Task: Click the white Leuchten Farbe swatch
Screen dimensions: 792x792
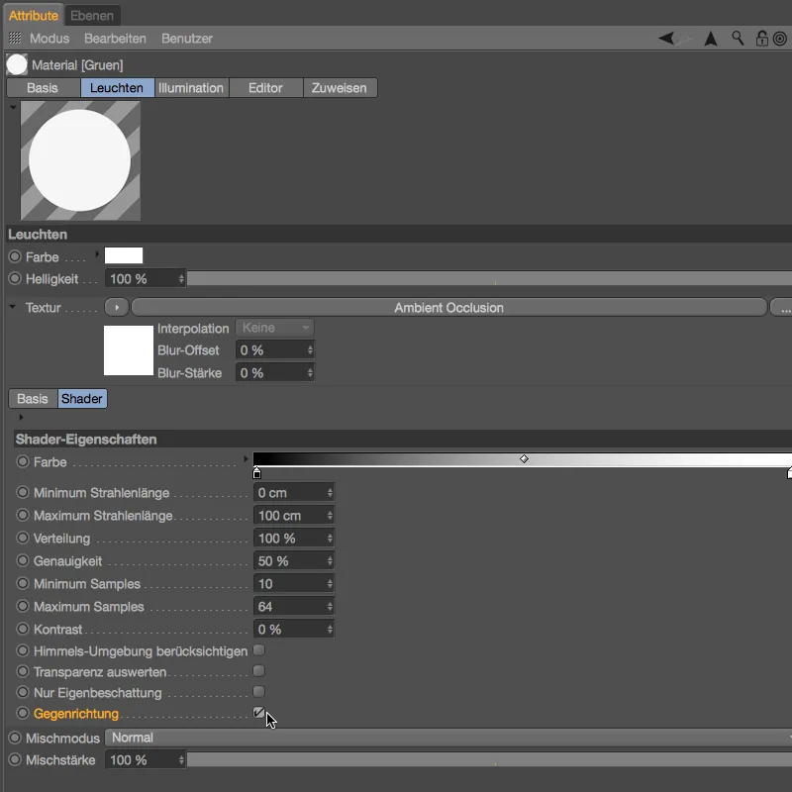Action: tap(124, 255)
